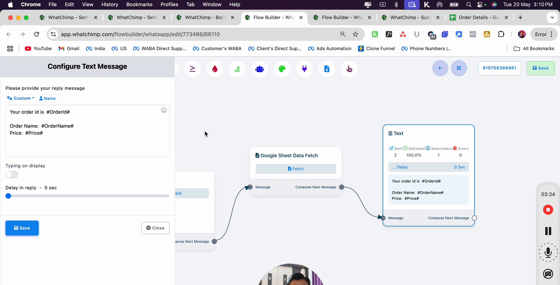Open All Bookmarks folder
Screen dimensions: 560x285
[534, 49]
